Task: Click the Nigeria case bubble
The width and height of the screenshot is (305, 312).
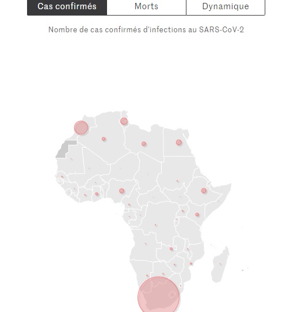Action: (x=121, y=191)
